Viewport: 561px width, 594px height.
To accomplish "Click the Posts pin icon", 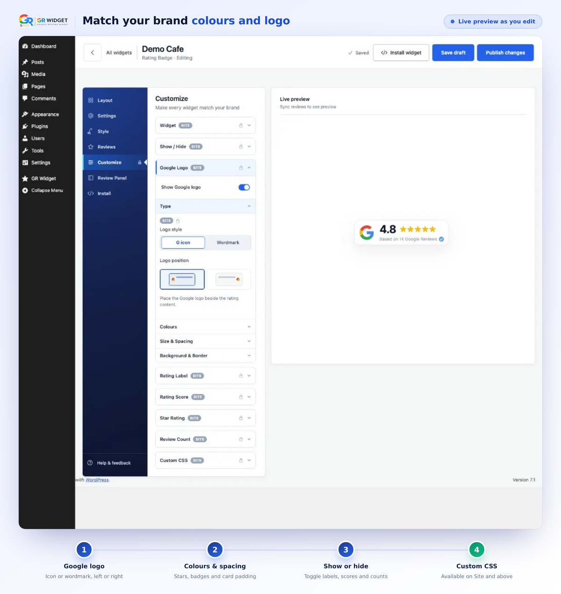I will coord(25,62).
